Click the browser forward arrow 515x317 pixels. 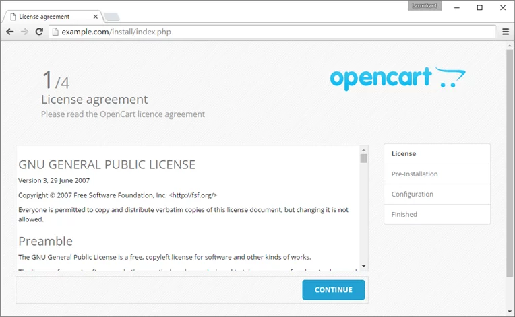point(24,32)
